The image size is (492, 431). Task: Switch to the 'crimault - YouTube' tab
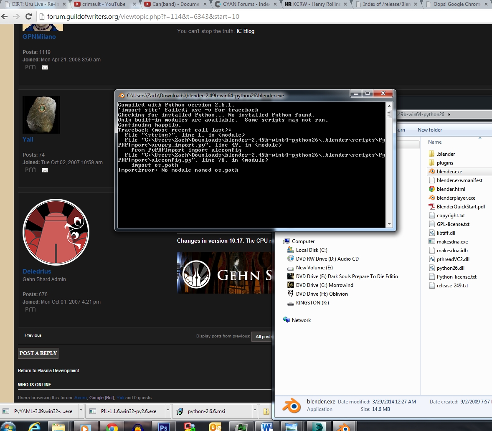point(104,4)
